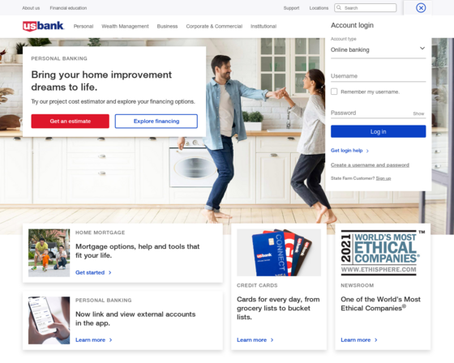Screen dimensions: 454x363
Task: Click the Account type chevron arrow
Action: 422,49
